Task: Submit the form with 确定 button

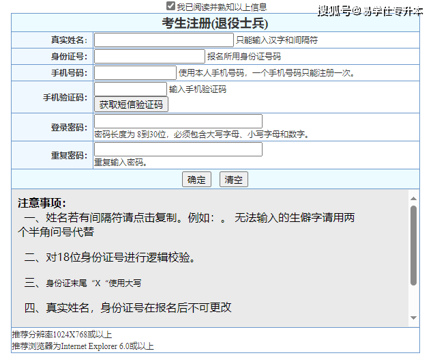Action: coord(196,180)
